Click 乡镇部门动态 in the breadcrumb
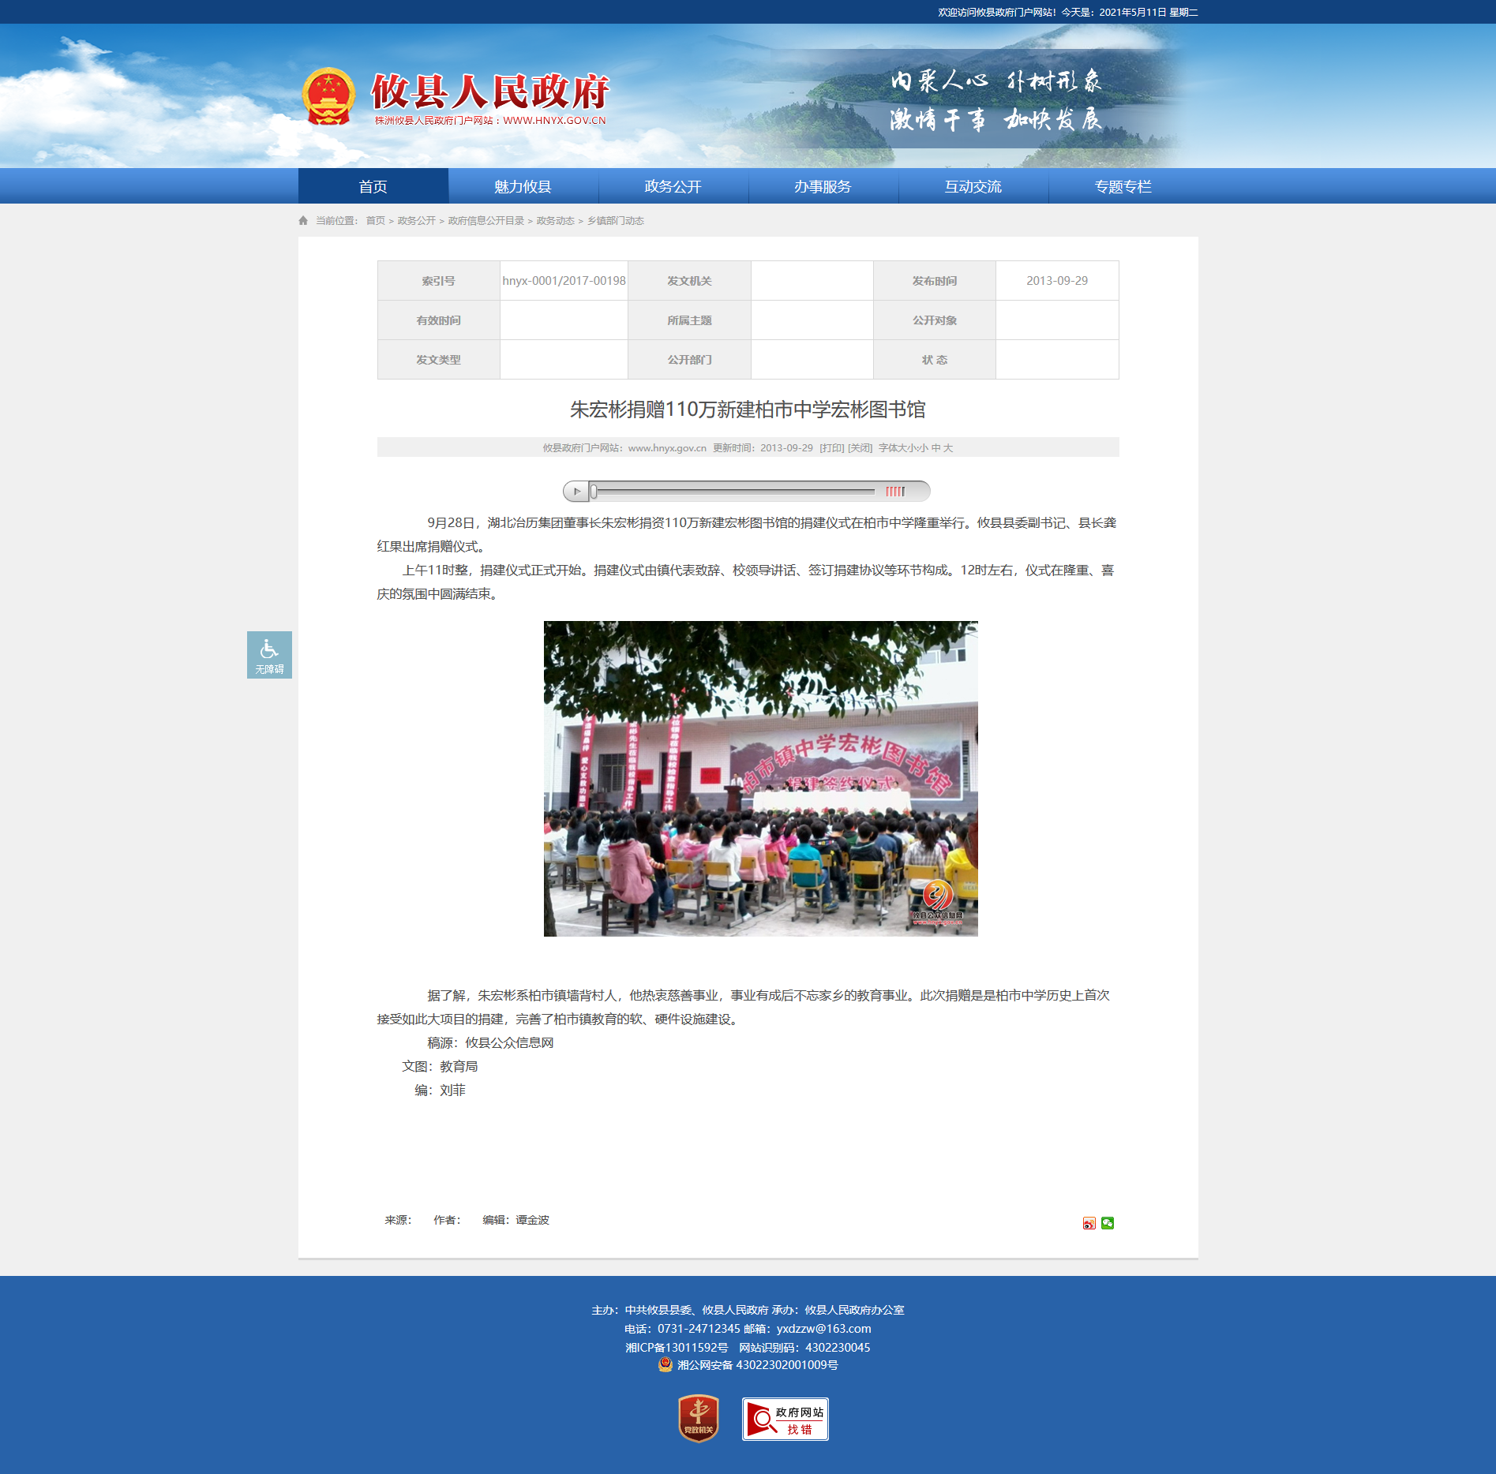Viewport: 1496px width, 1474px height. [615, 221]
